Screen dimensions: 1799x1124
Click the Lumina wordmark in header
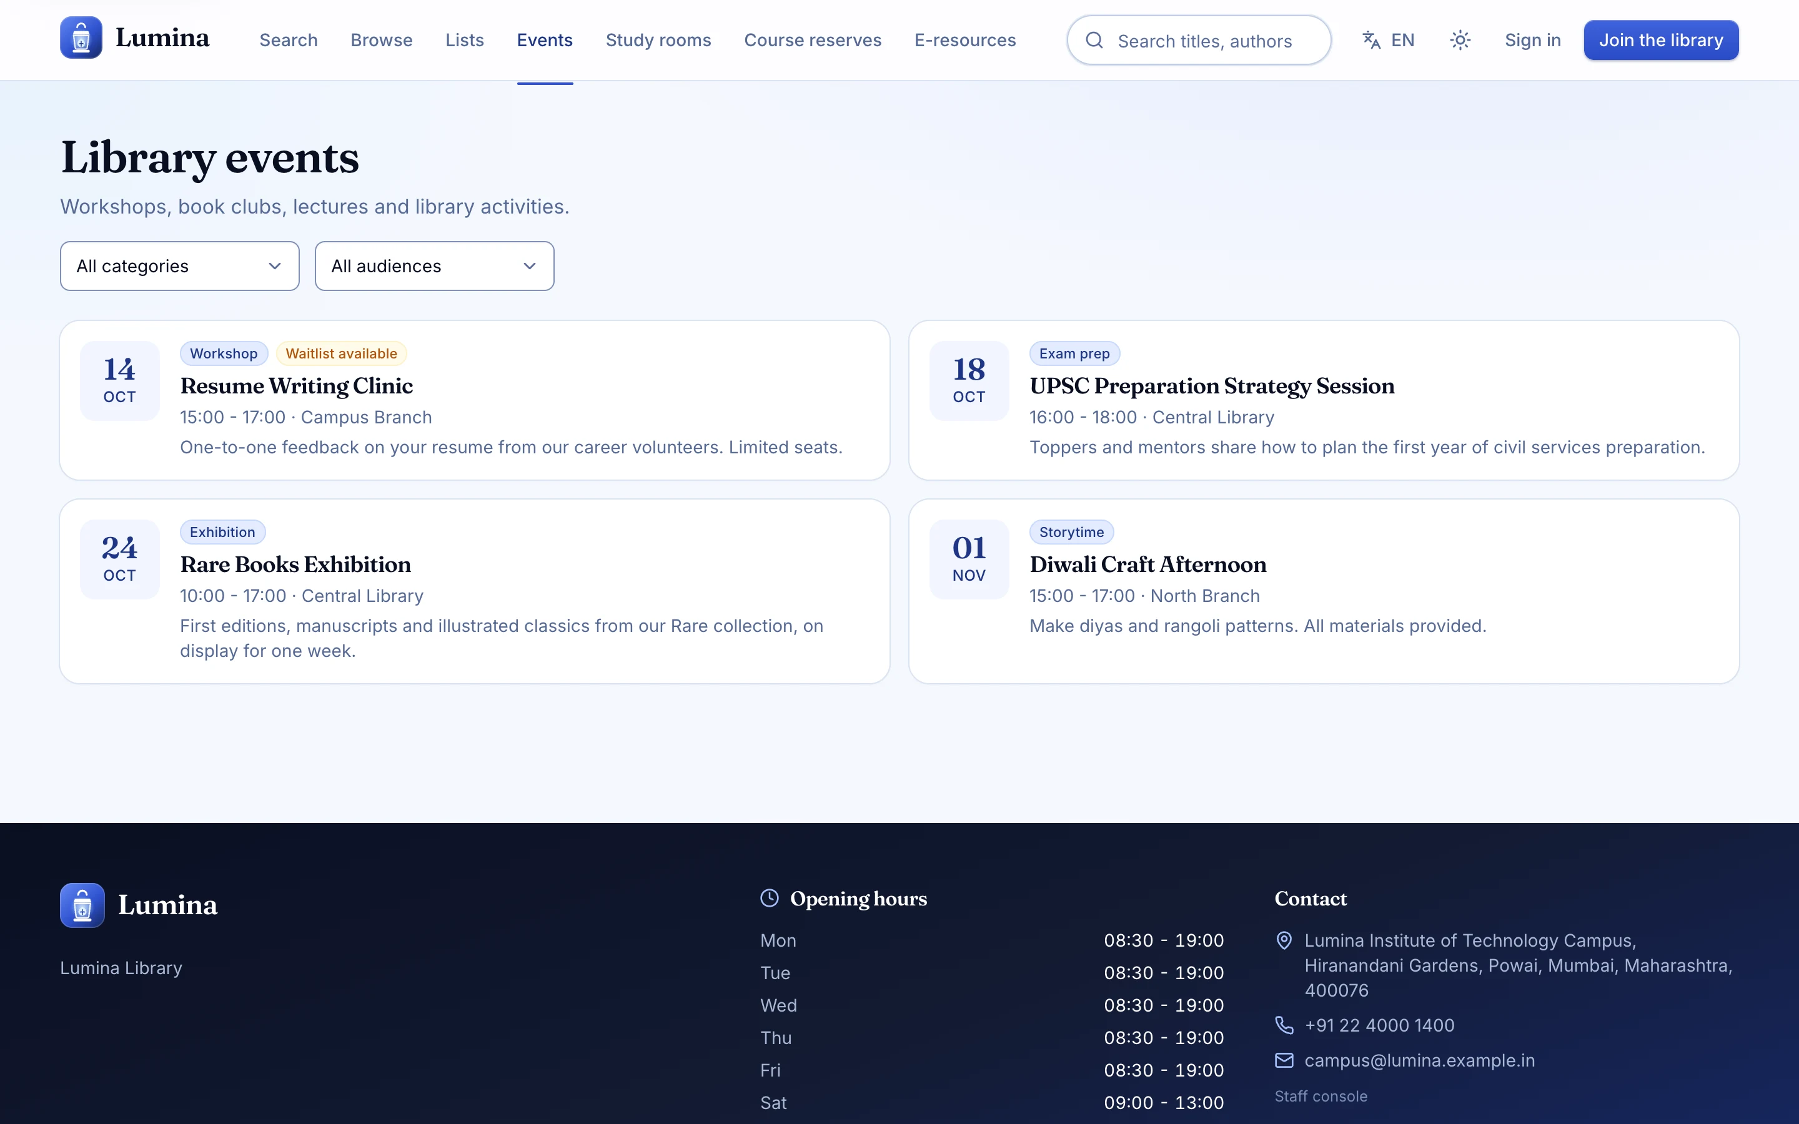(162, 38)
